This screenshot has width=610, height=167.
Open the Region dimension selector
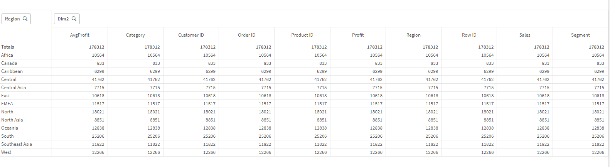(x=16, y=19)
